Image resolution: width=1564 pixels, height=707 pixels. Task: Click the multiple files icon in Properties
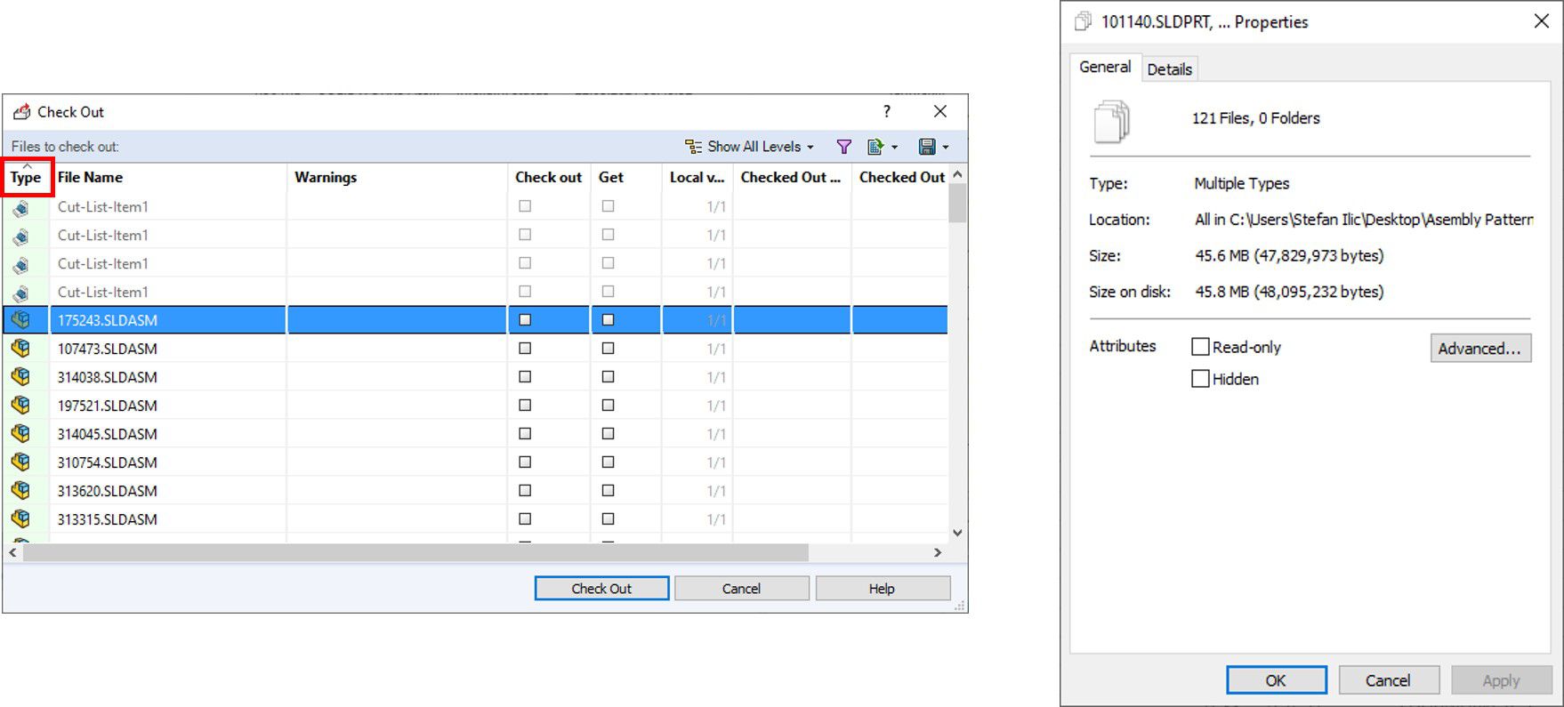[1111, 122]
